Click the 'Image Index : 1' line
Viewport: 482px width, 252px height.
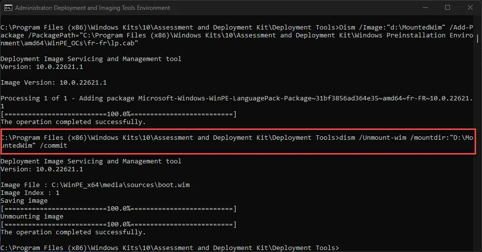point(30,192)
